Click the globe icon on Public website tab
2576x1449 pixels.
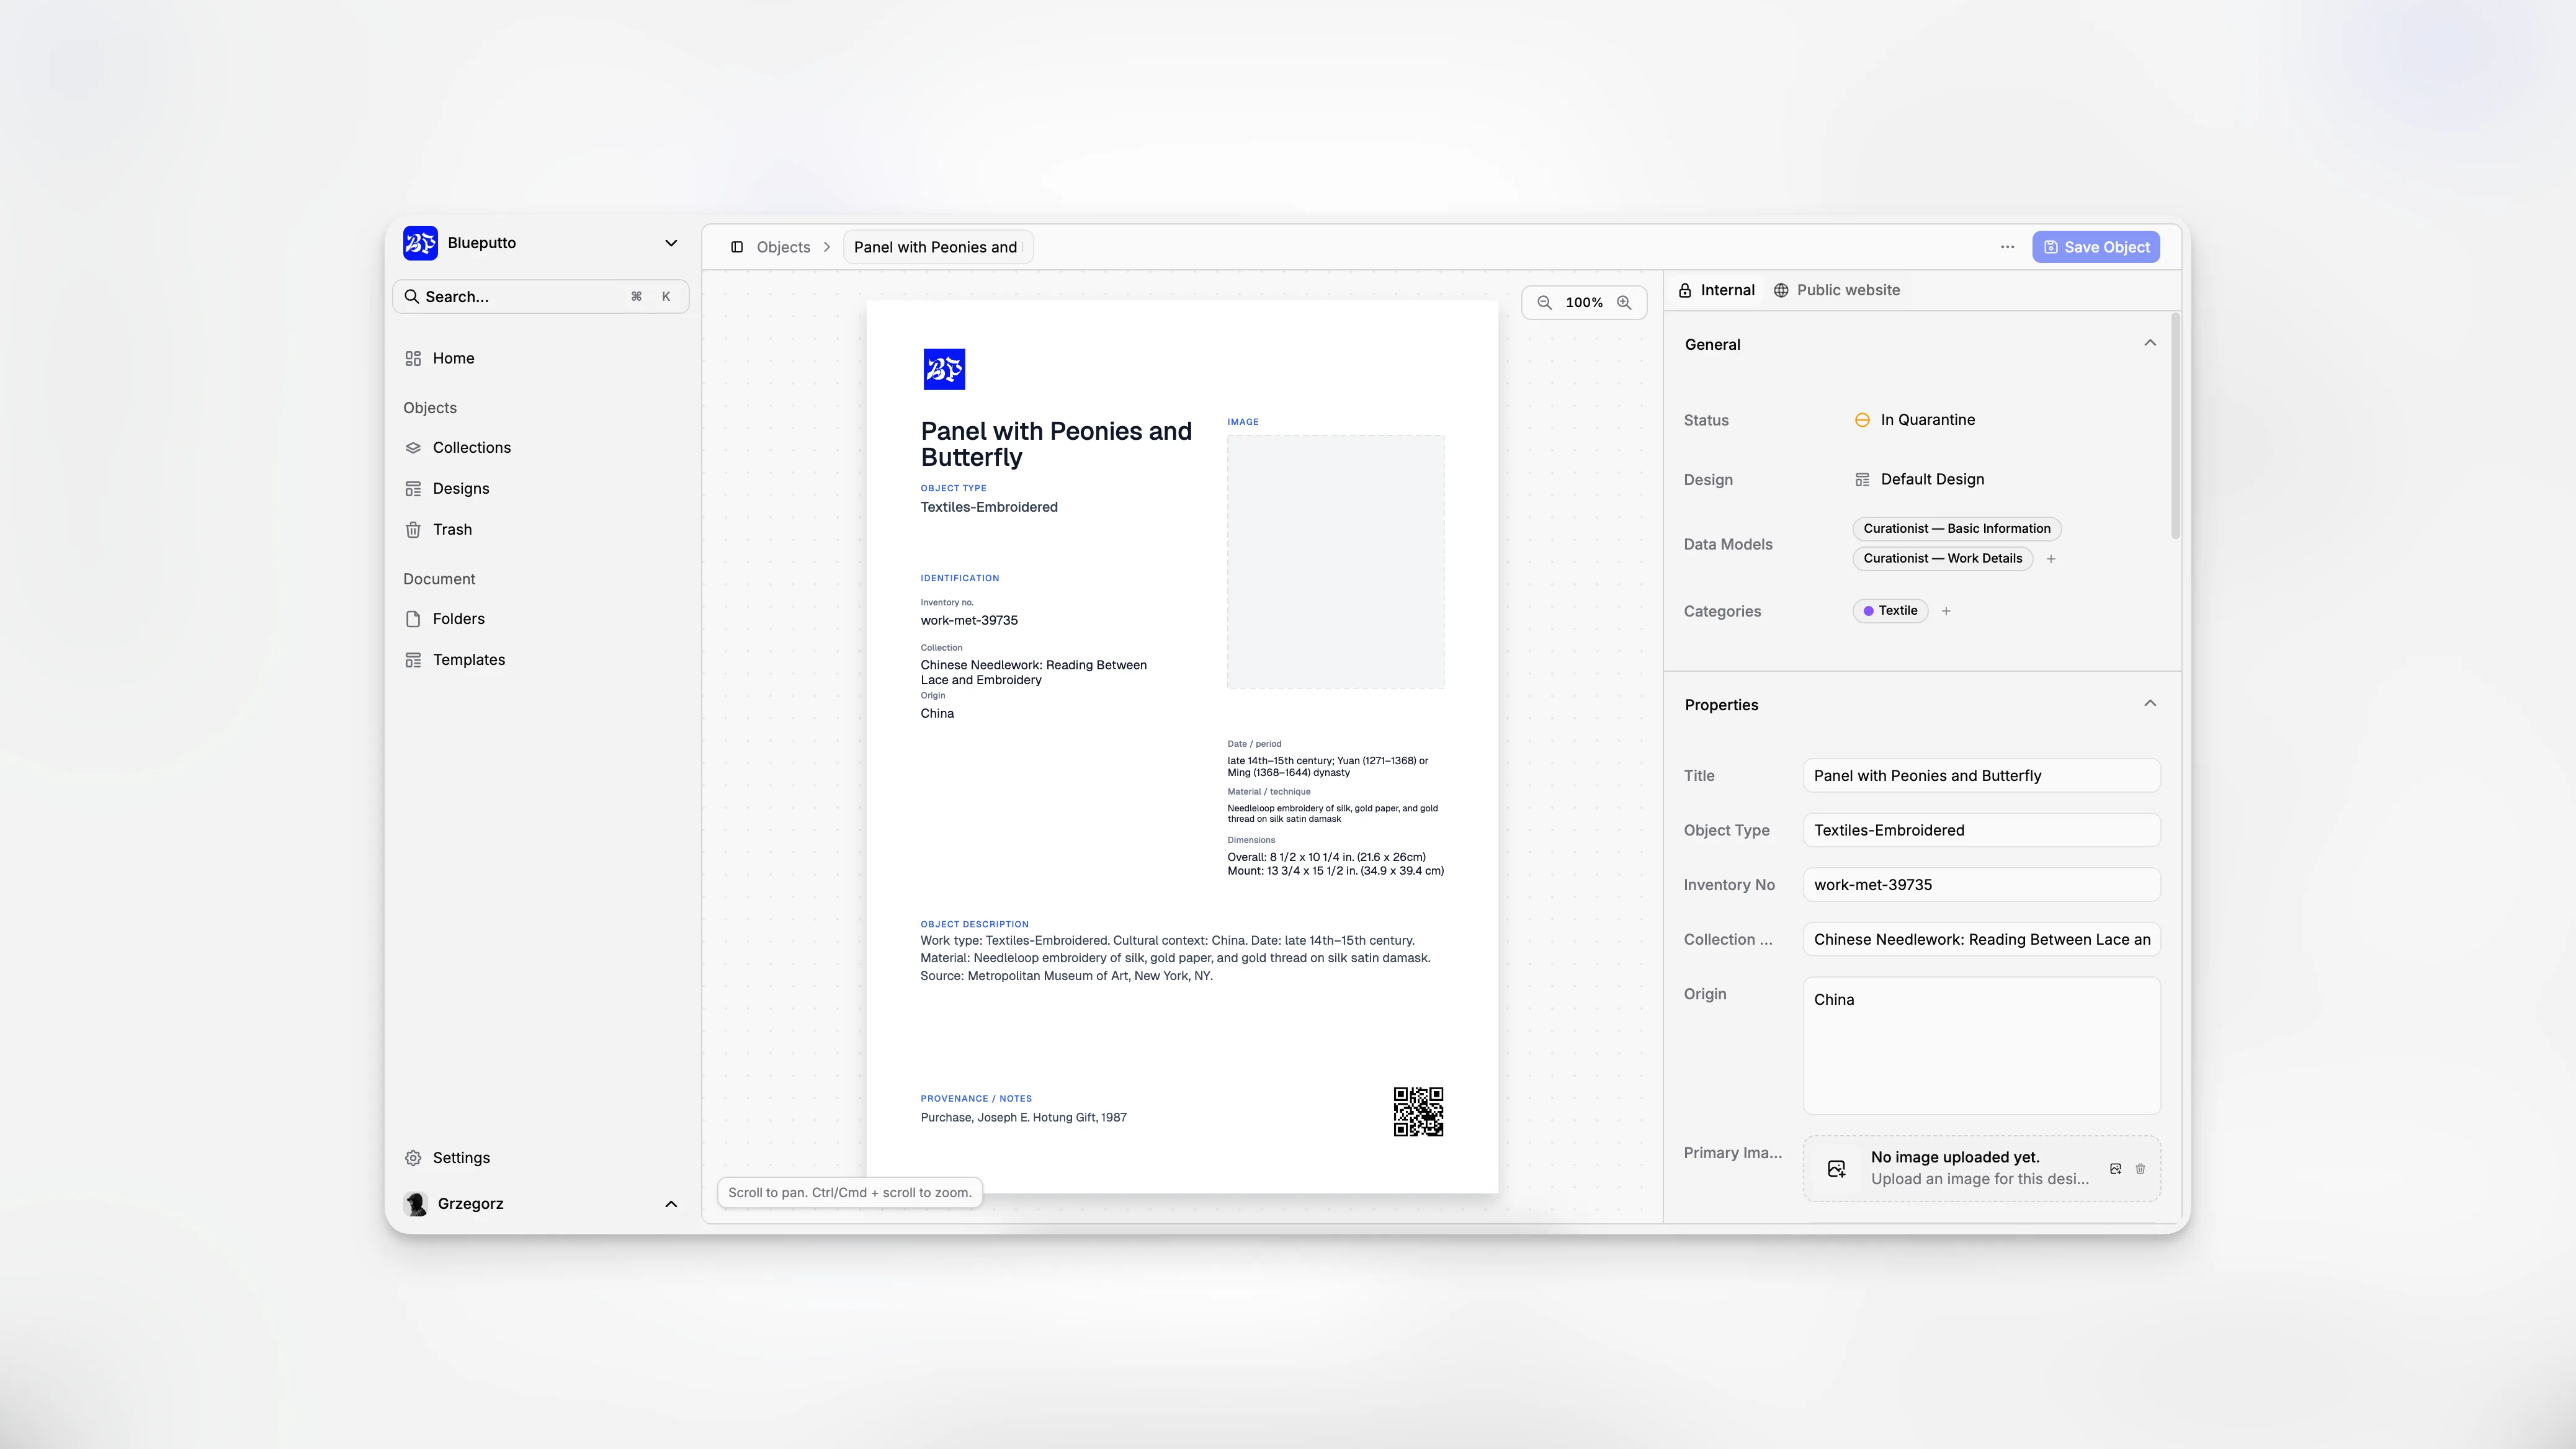pyautogui.click(x=1781, y=290)
